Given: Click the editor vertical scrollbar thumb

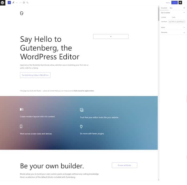Looking at the screenshot, I should coord(159,14).
